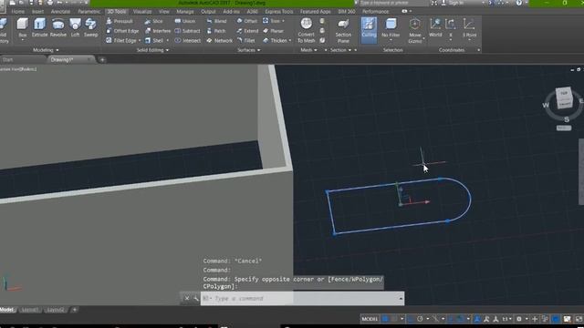The width and height of the screenshot is (584, 328).
Task: Pick the Sweep tool
Action: click(90, 28)
